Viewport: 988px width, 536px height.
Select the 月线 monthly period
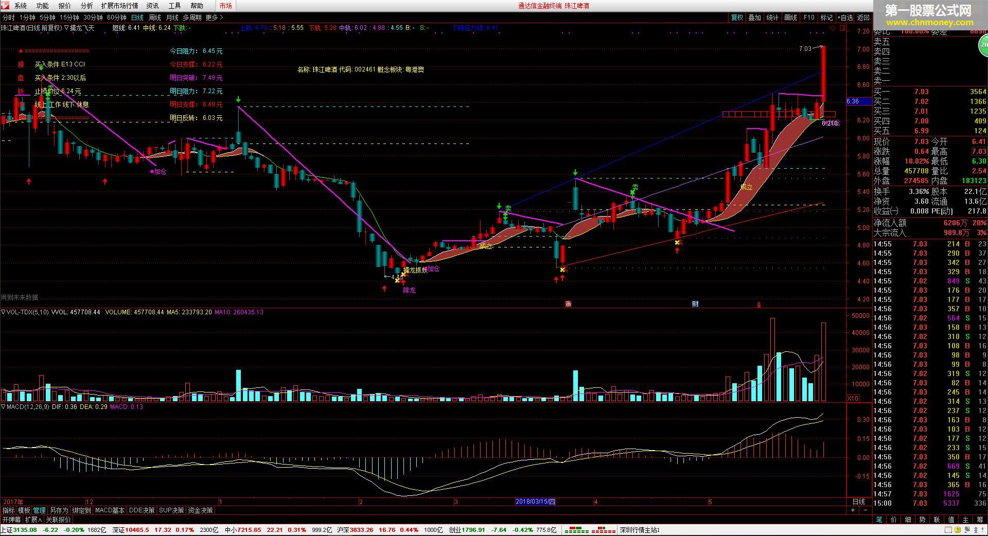(172, 17)
